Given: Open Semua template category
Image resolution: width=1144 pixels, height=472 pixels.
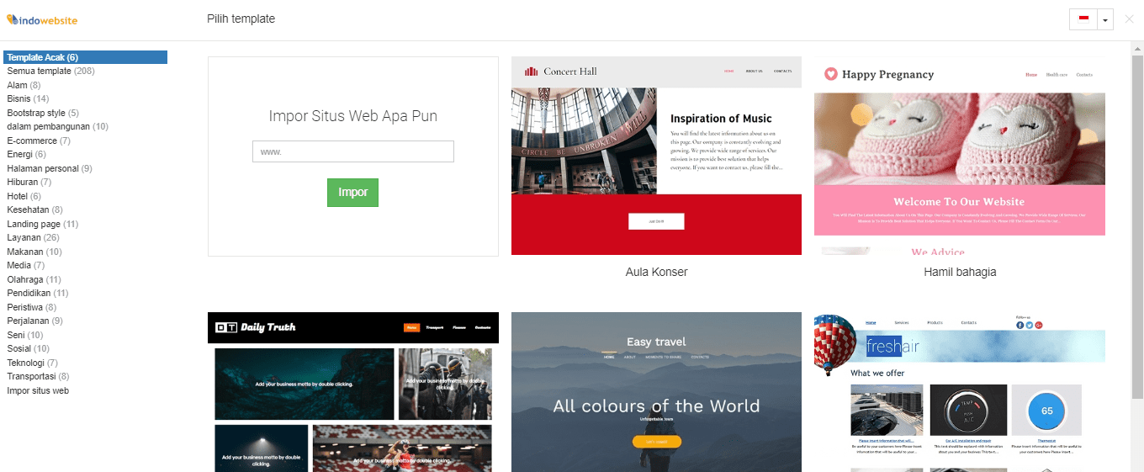Looking at the screenshot, I should 50,72.
